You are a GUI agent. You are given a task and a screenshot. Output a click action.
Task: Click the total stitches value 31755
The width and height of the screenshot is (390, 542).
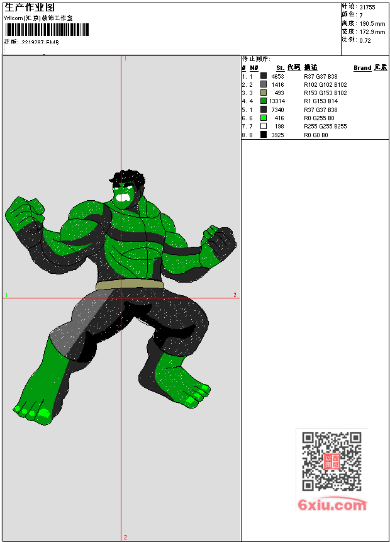point(367,8)
